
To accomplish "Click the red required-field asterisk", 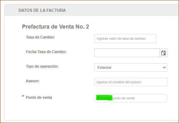I will tap(23, 96).
